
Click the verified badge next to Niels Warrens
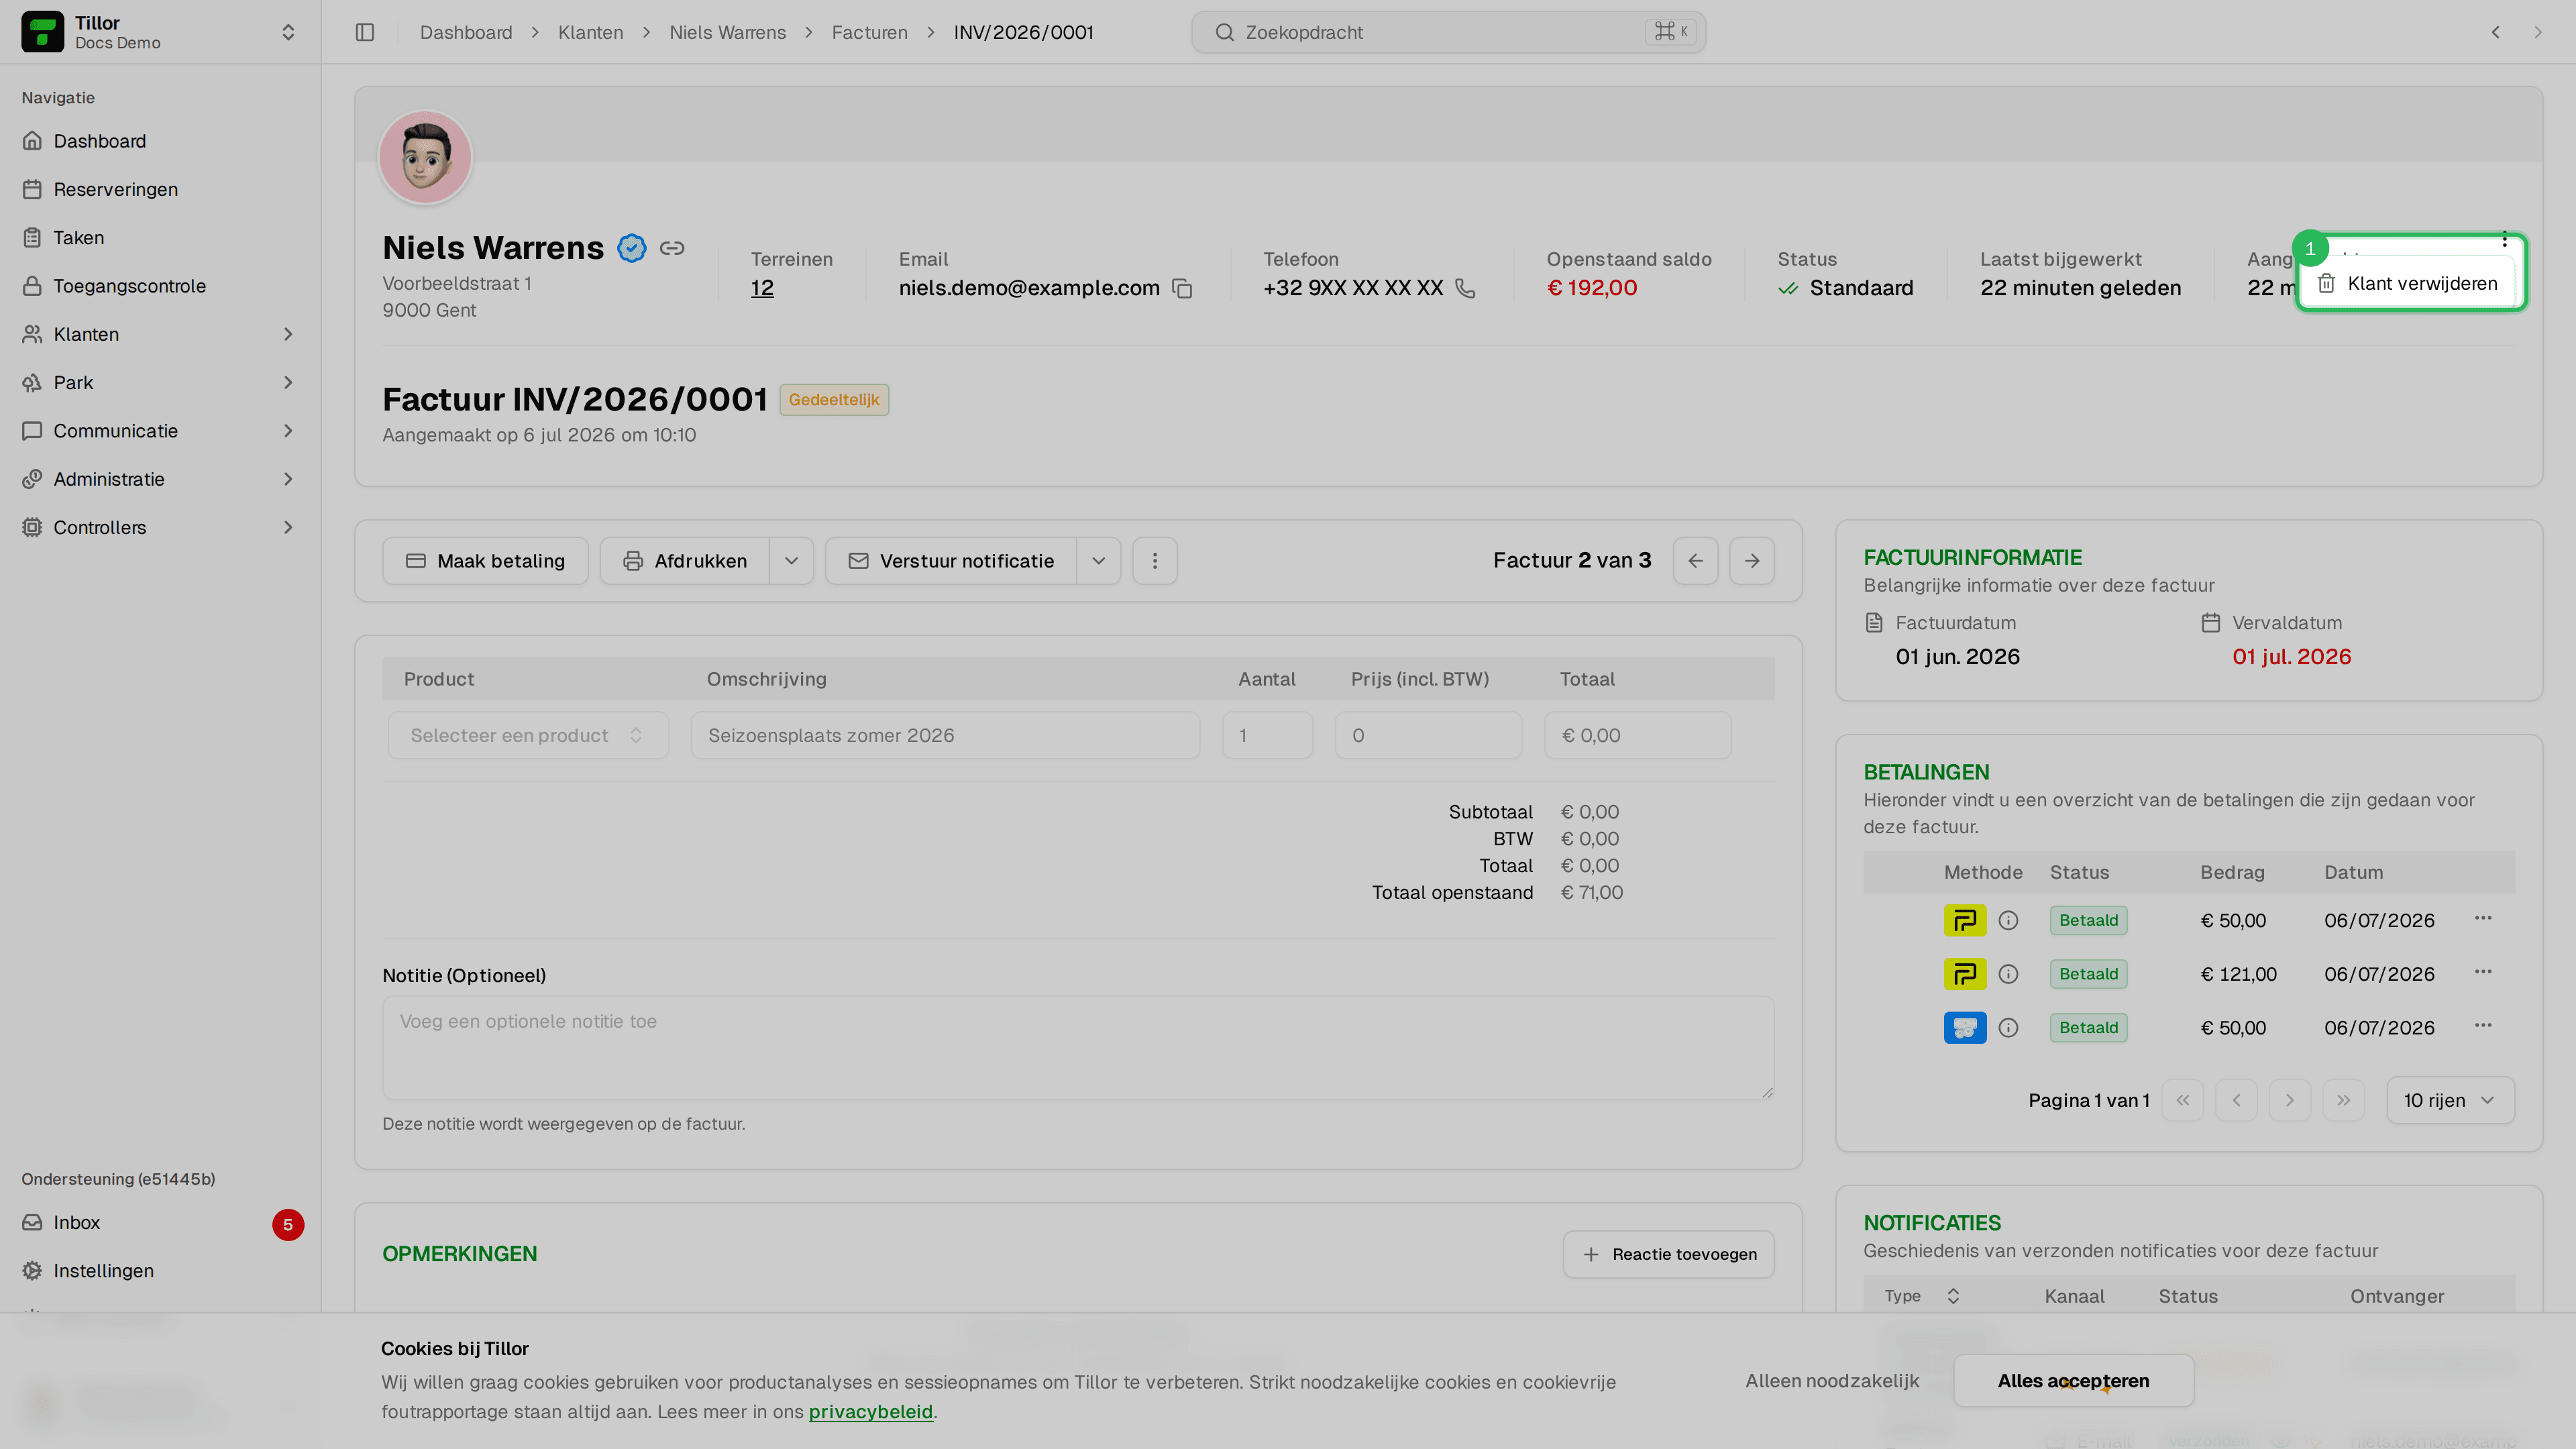[x=632, y=248]
